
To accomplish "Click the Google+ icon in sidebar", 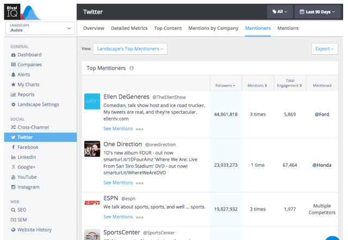I will coord(13,167).
